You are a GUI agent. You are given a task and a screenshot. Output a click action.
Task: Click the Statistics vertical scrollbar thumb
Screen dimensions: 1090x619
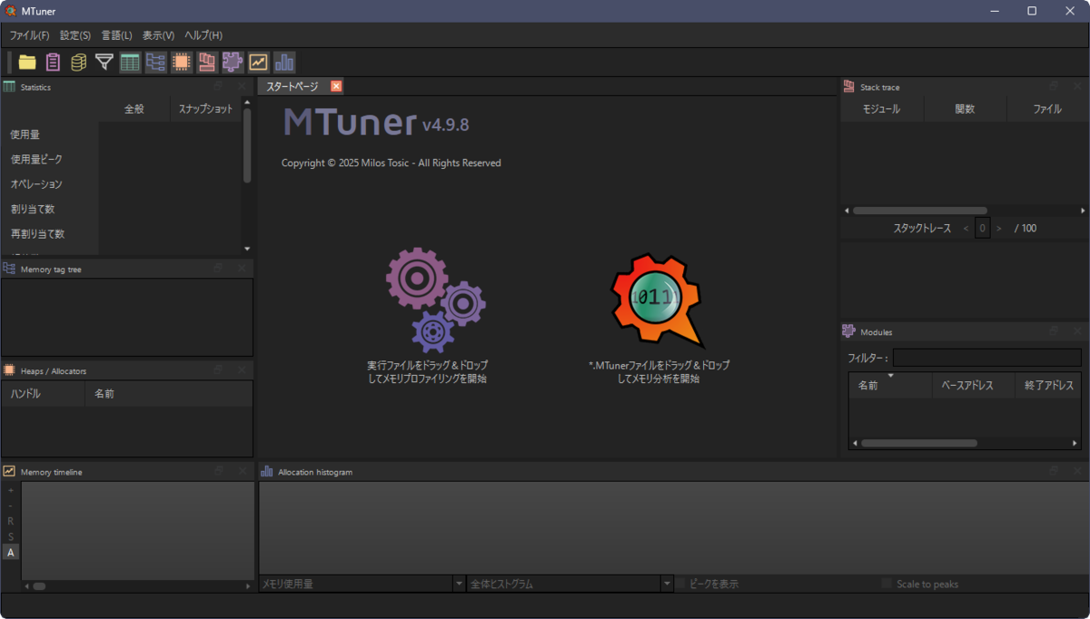(247, 145)
